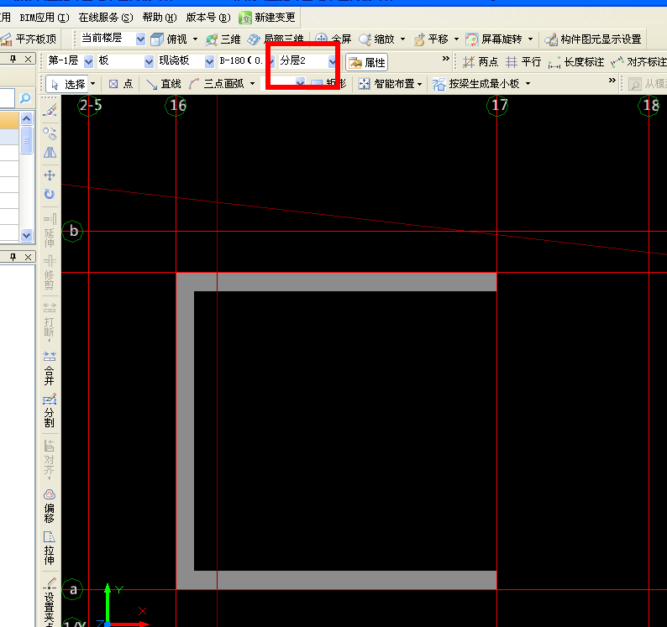Click the 全屏 fullscreen tool
The height and width of the screenshot is (627, 667).
coord(333,39)
